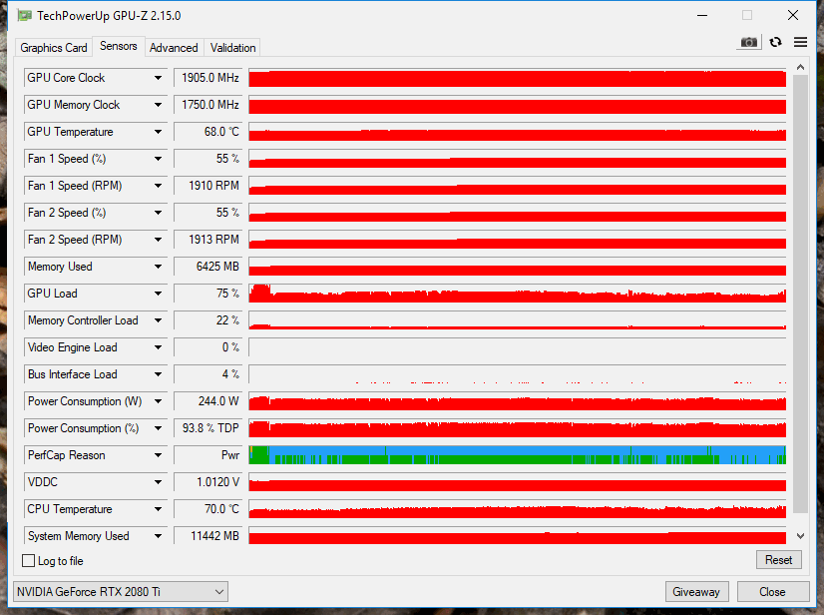Open the Power Consumption (%) dropdown
824x615 pixels.
pos(158,428)
